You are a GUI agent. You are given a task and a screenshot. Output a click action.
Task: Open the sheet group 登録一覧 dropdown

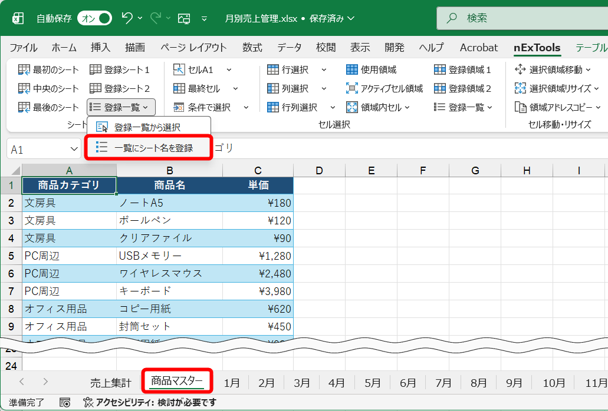coord(121,107)
